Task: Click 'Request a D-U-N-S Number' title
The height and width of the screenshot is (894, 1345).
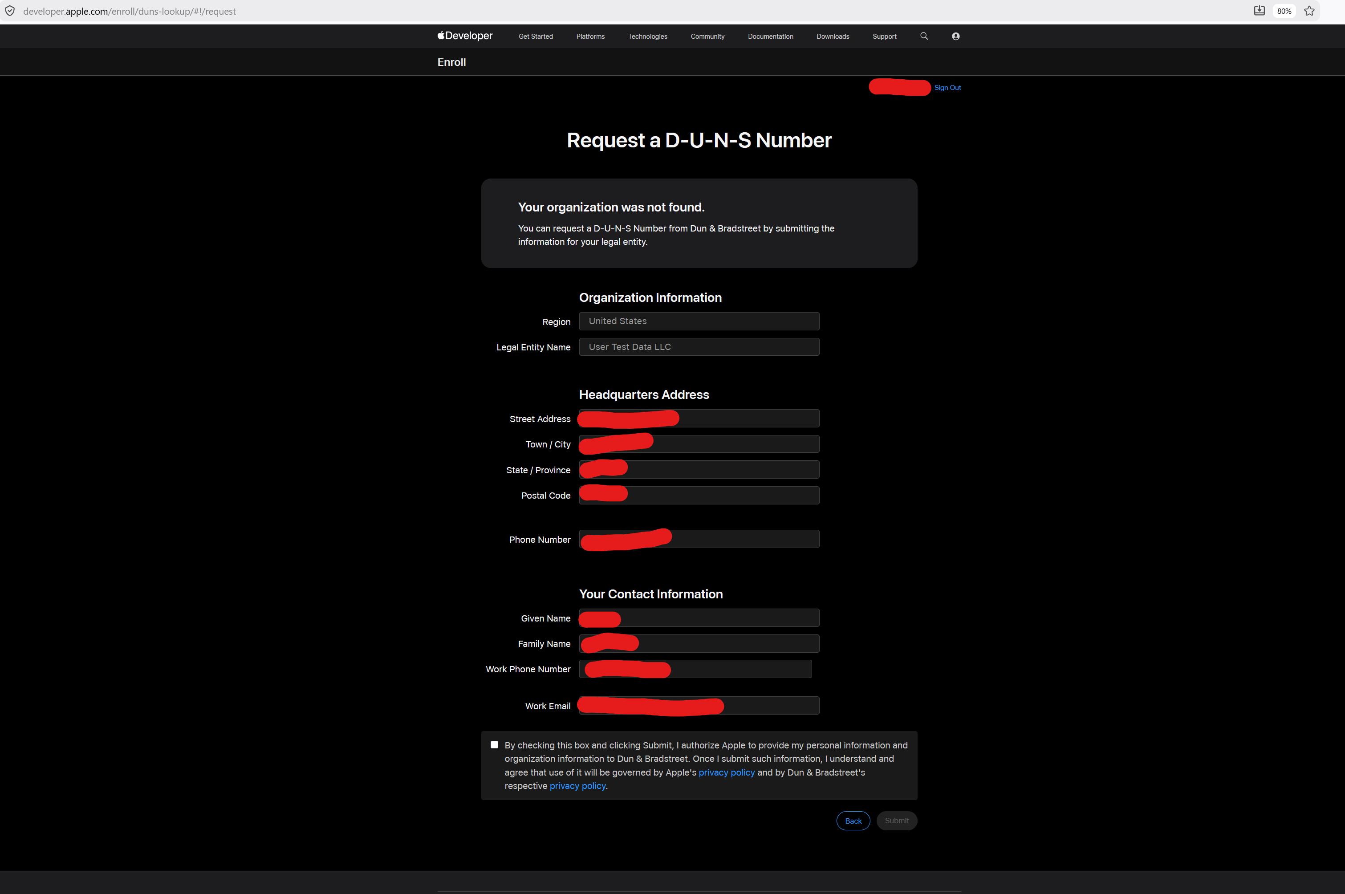Action: [699, 141]
